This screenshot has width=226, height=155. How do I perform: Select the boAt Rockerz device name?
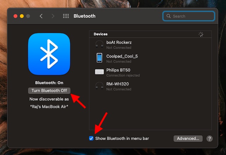[119, 42]
